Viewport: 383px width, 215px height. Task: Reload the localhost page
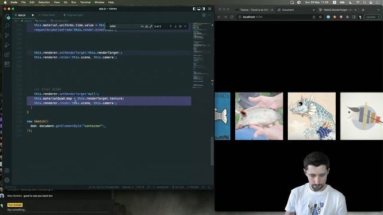pyautogui.click(x=232, y=17)
